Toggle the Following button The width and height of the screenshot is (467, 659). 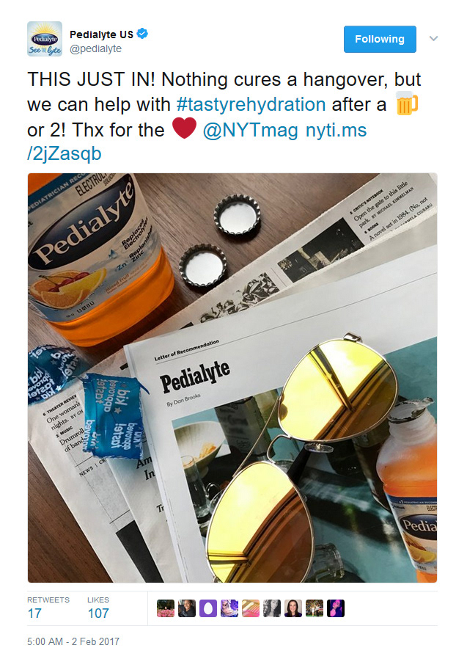[x=380, y=39]
